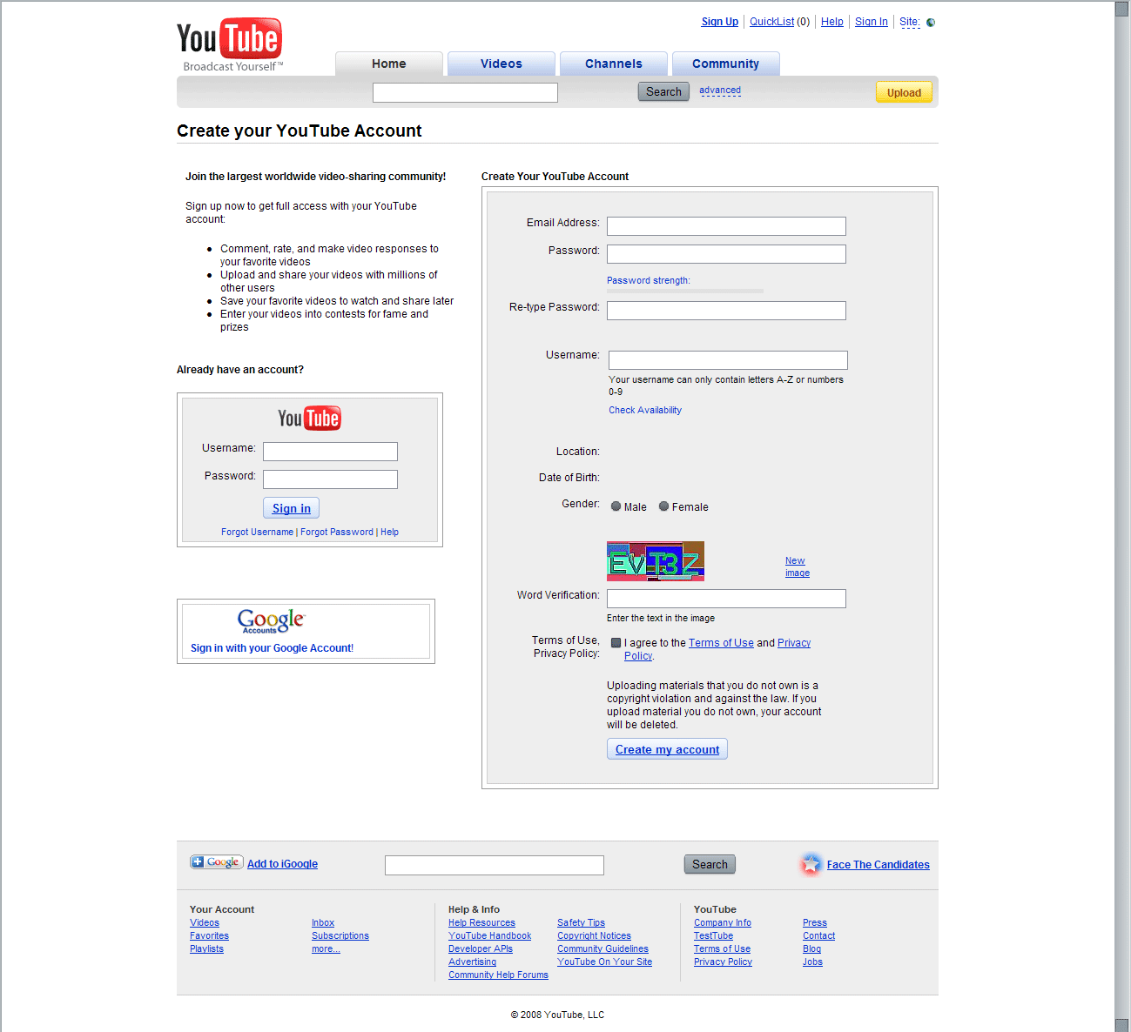1131x1032 pixels.
Task: Open the Subscriptions footer link
Action: point(340,936)
